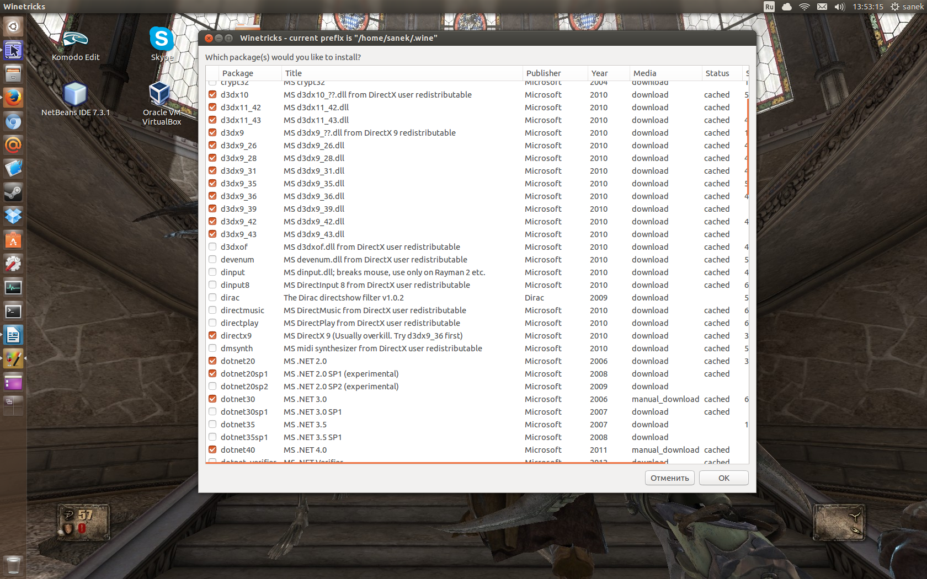Open the blue flame app in launcher

[13, 169]
